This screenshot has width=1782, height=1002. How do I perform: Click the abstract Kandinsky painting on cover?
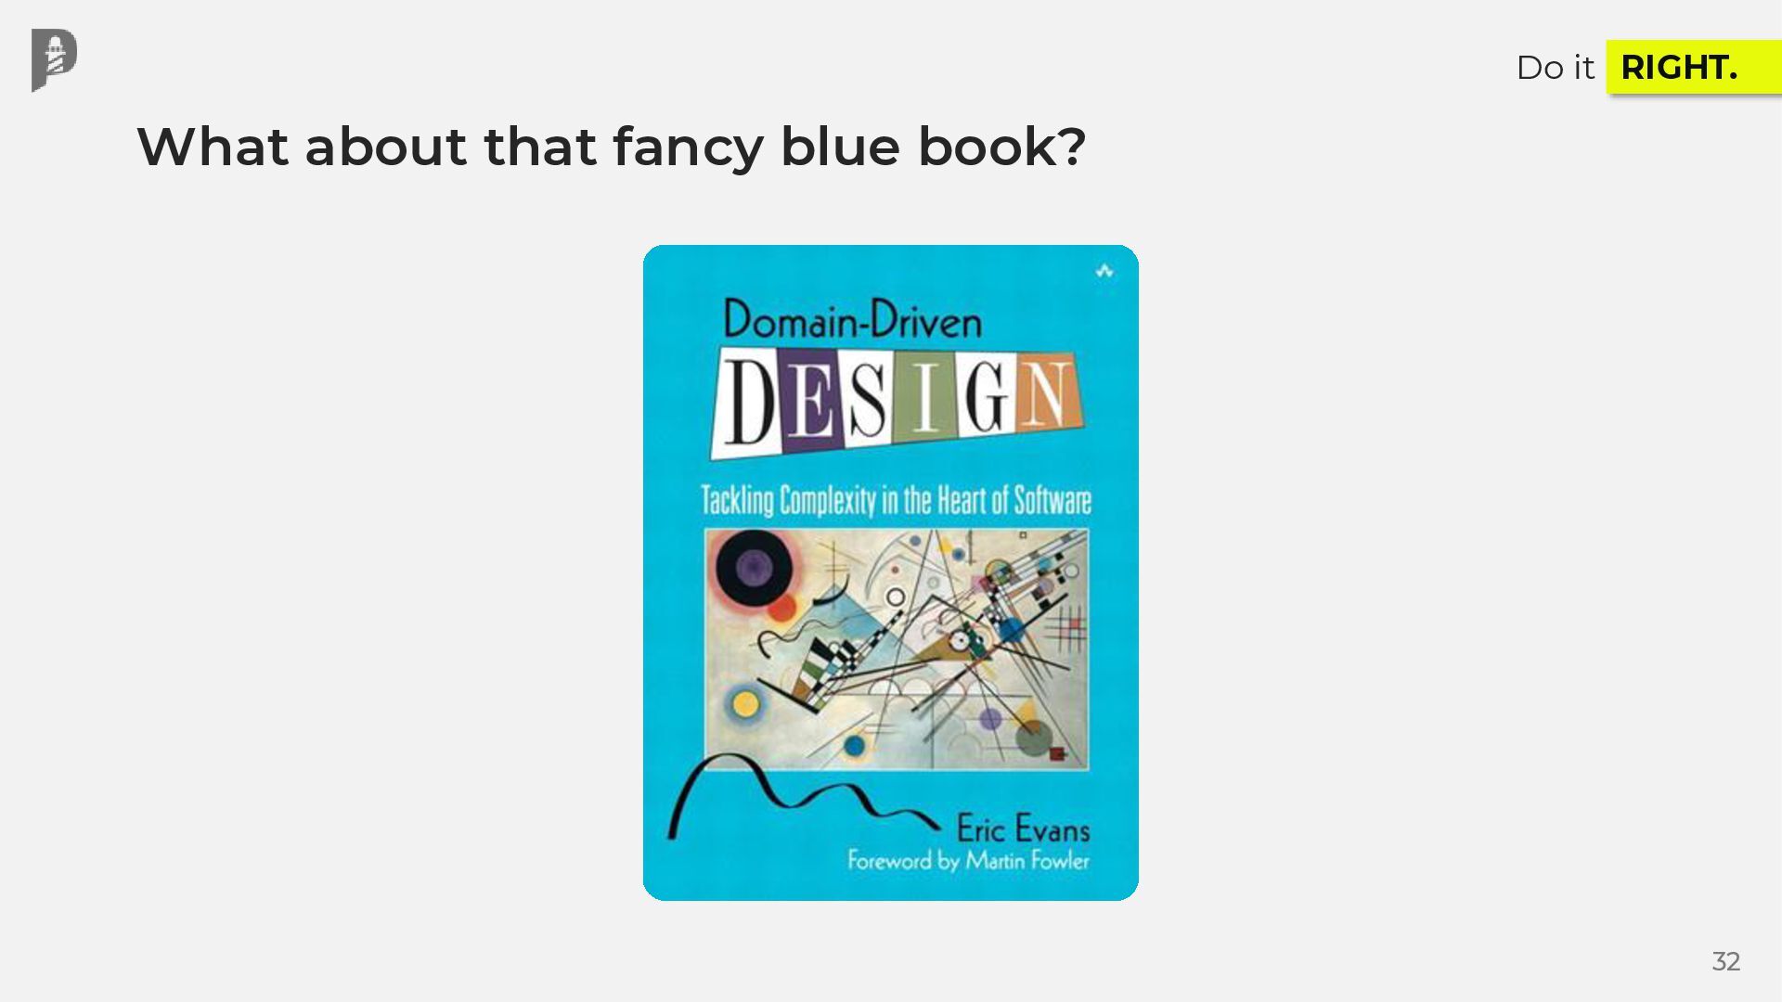pos(897,649)
